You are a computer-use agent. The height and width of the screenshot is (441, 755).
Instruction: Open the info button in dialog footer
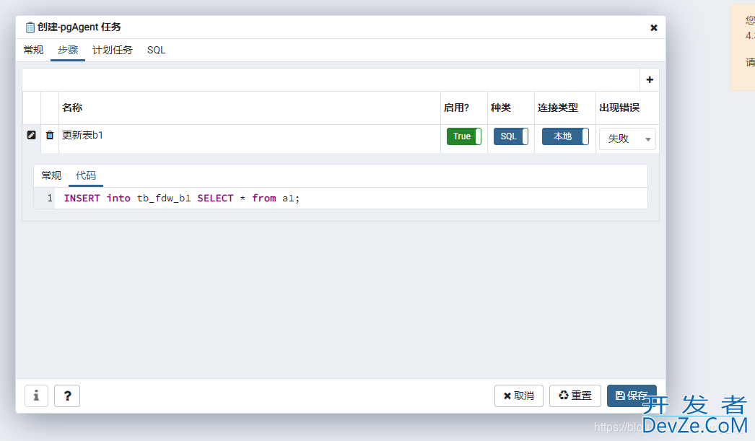(x=36, y=396)
